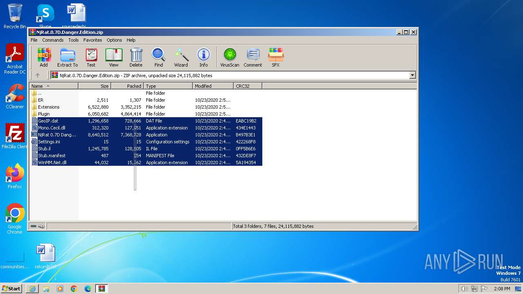Click the Comment toolbar icon

253,58
